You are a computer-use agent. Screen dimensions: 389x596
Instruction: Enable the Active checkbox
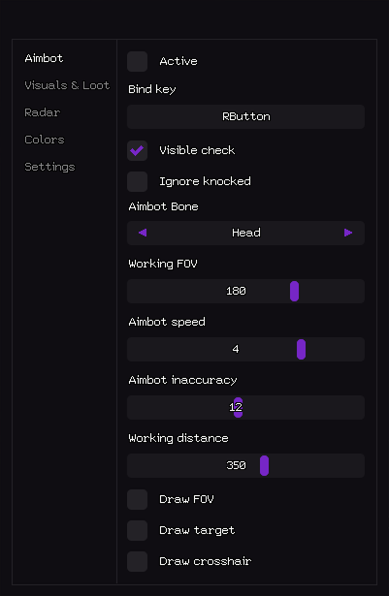[138, 62]
